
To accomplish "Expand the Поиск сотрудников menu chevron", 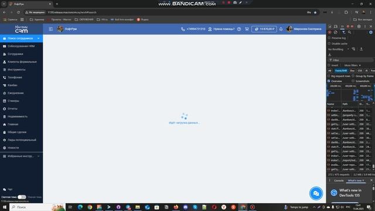I will point(39,38).
